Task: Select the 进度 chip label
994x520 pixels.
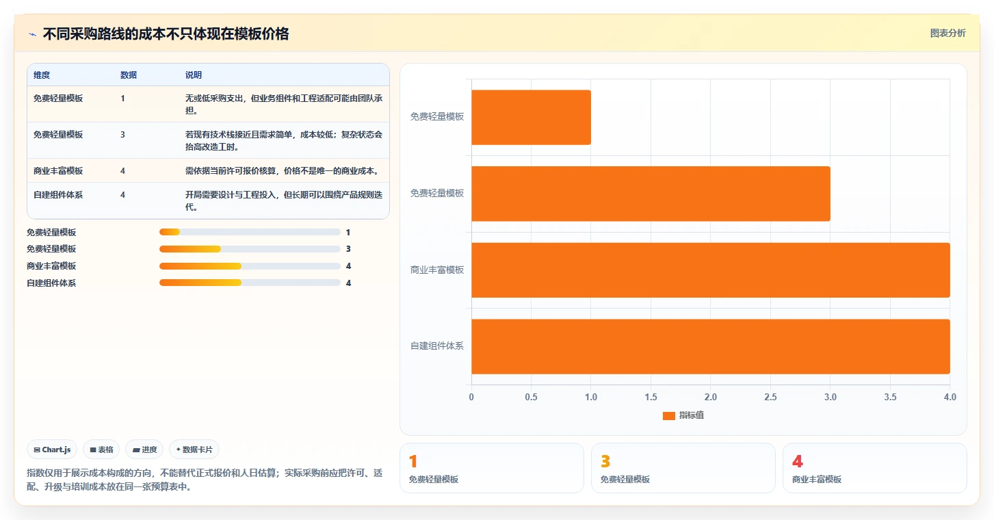Action: pos(149,450)
